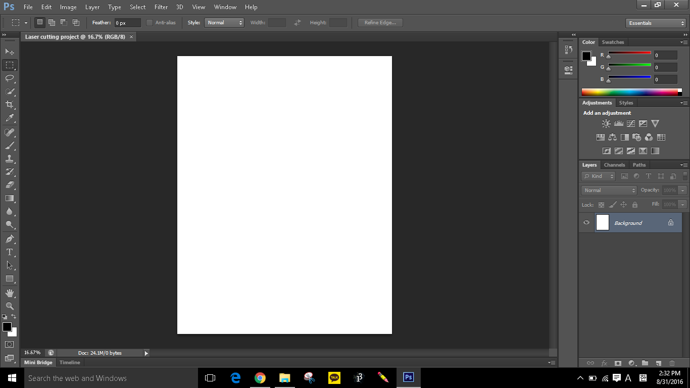Screen dimensions: 690x388
Task: Click the Windows search box
Action: point(111,378)
